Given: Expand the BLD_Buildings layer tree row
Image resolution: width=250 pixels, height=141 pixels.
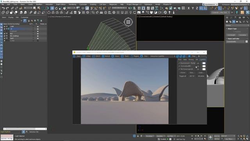Looking at the screenshot, I should (x=4, y=36).
